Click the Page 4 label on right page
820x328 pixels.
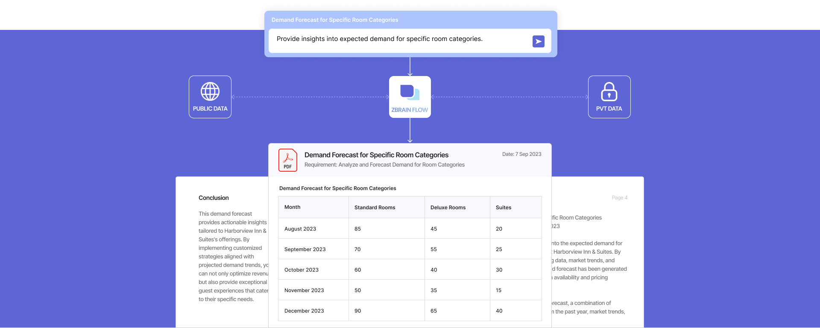[x=619, y=198]
